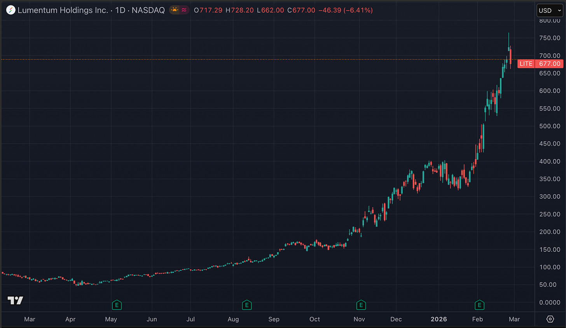Click the Mar label at left of time axis
This screenshot has height=328, width=566.
30,319
